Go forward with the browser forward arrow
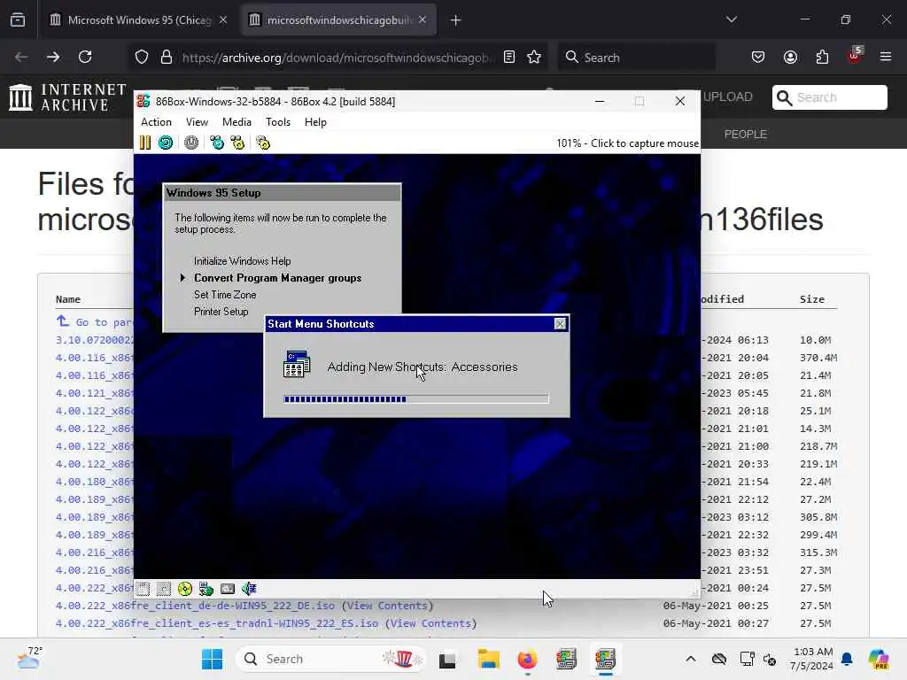This screenshot has width=907, height=680. [53, 57]
